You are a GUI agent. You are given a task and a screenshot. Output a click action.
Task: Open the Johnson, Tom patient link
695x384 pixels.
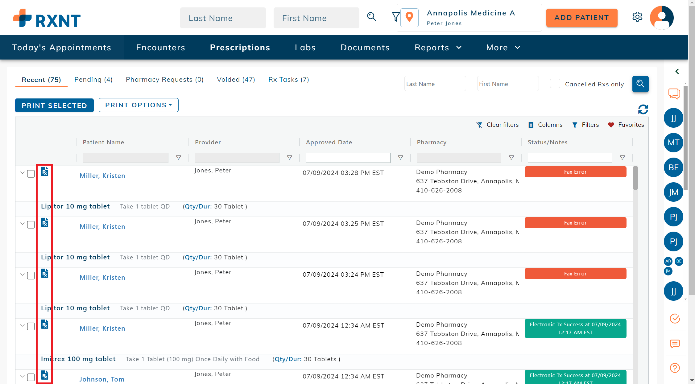[x=102, y=379]
